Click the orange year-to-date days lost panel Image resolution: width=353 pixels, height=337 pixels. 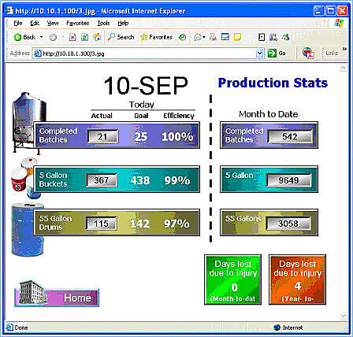coord(297,280)
